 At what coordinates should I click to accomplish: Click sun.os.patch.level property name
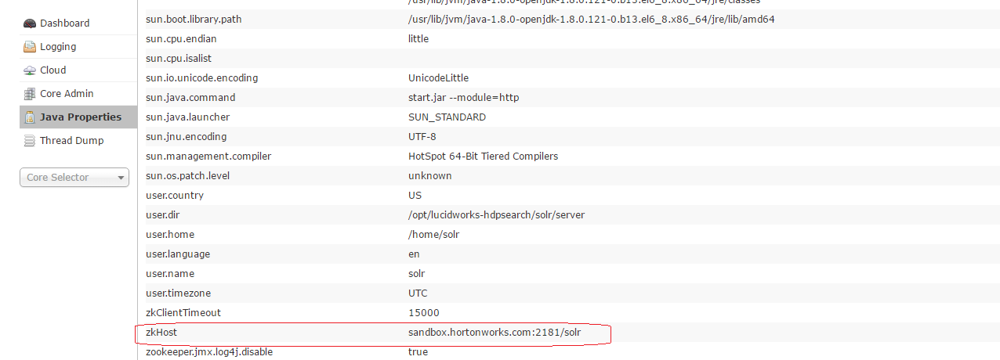pos(188,176)
